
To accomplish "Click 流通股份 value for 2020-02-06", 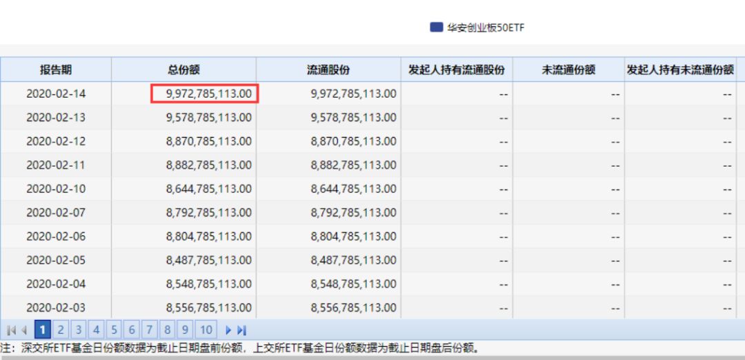I will click(353, 236).
